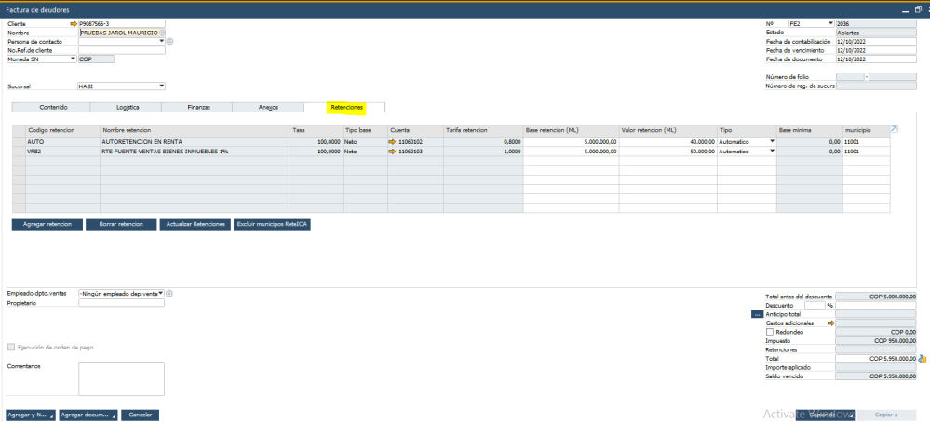Click the Agregar retencion button
Screen dimensions: 930x422
[x=46, y=225]
